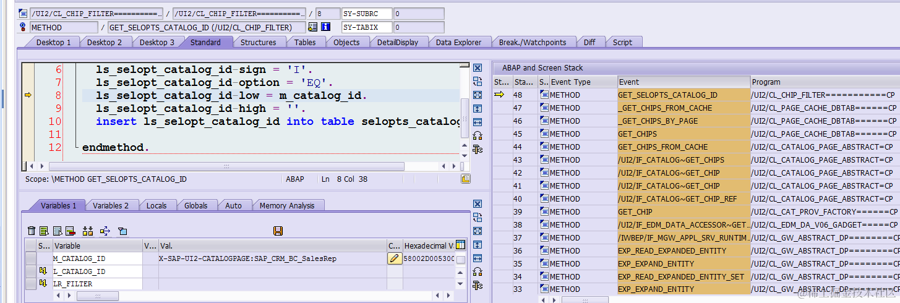The image size is (900, 303).
Task: Click the list icon on stack row 39
Action: 544,211
